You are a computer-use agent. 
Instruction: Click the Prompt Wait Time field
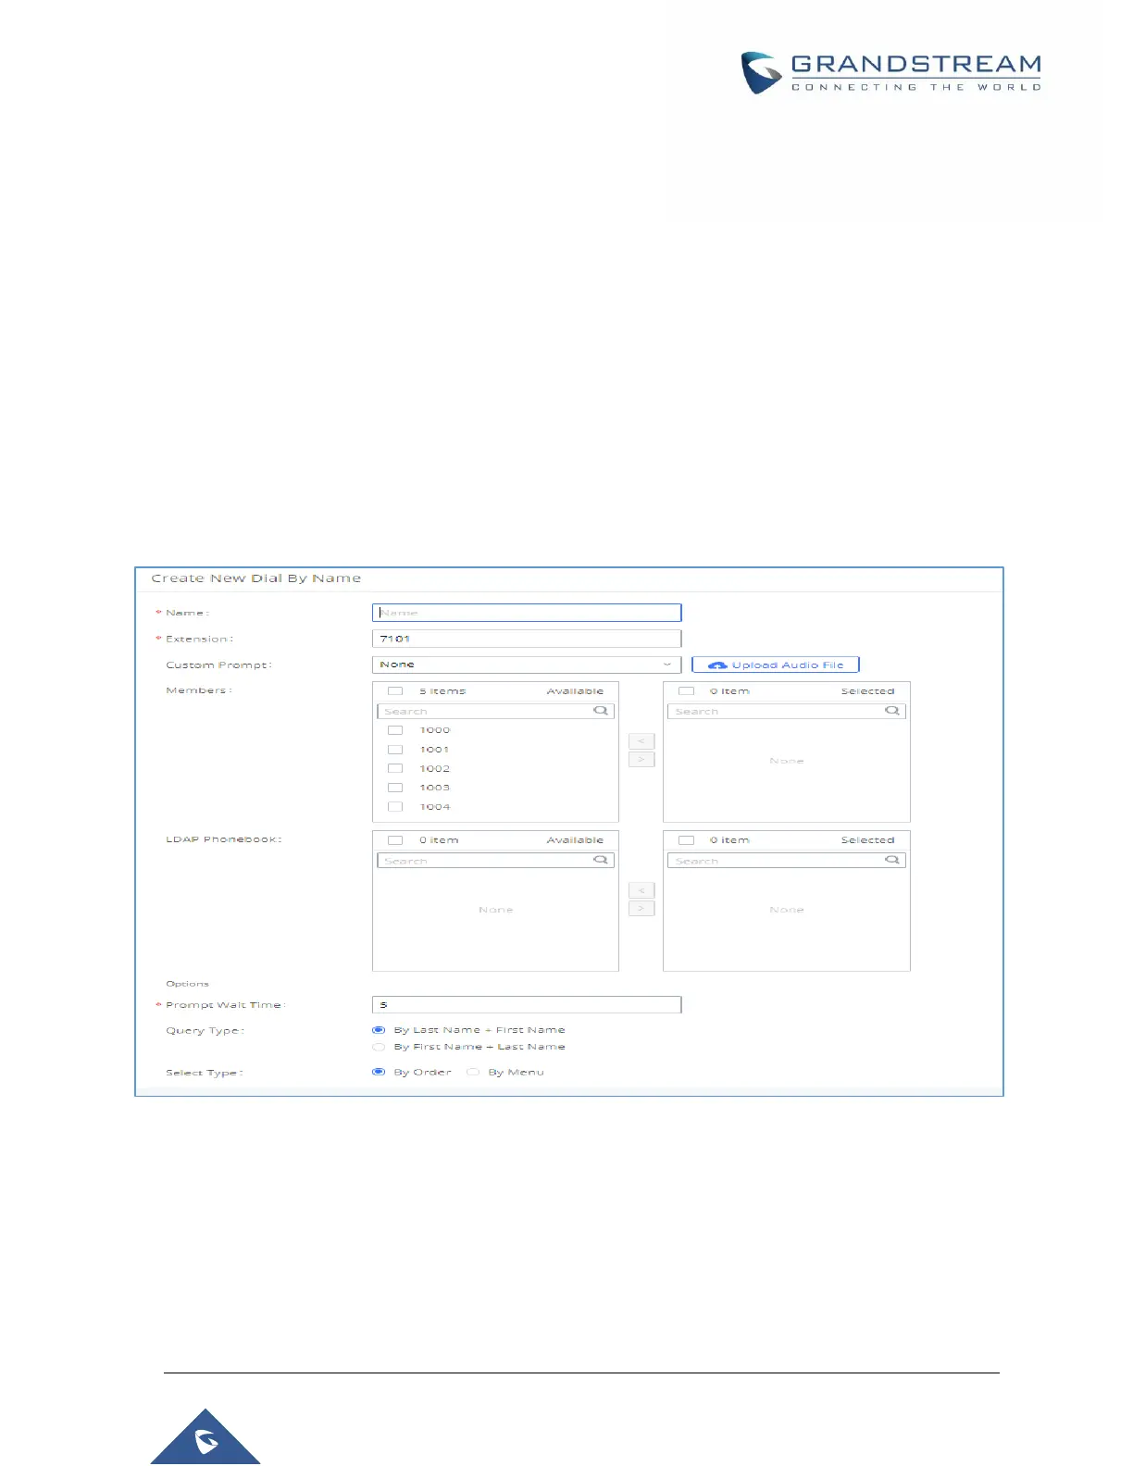[526, 1005]
